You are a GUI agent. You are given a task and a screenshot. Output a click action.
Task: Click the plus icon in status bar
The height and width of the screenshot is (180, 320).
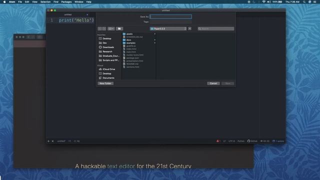click(48, 141)
